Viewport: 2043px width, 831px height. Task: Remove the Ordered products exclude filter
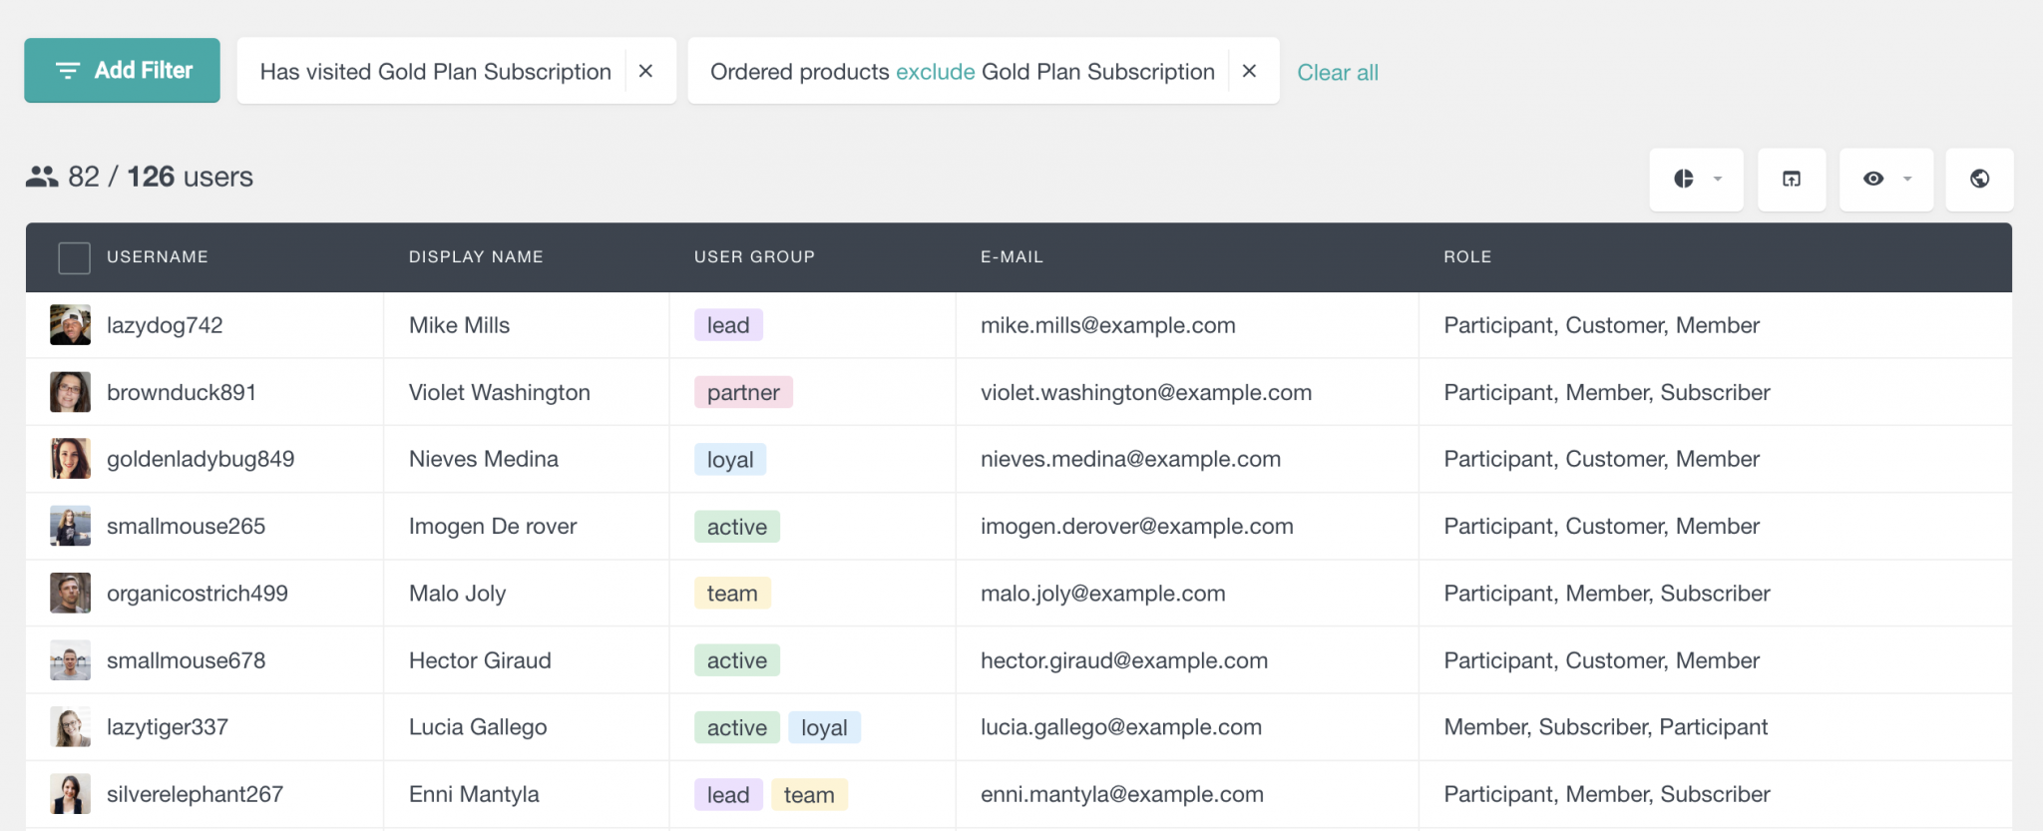1250,71
